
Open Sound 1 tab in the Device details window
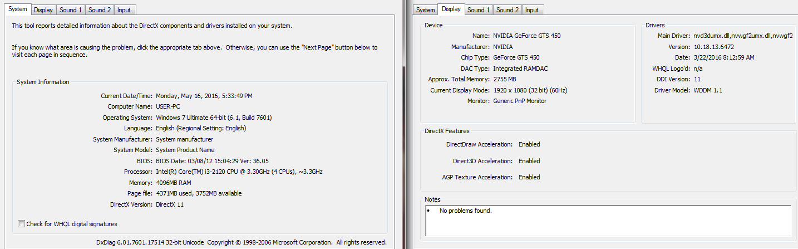tap(479, 10)
